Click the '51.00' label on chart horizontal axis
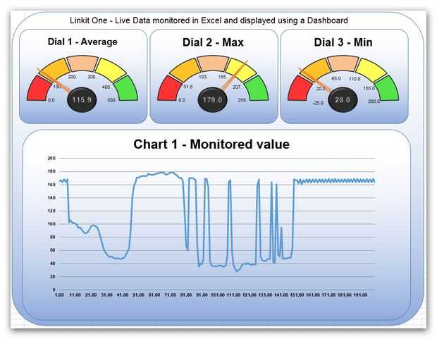The height and width of the screenshot is (339, 437). point(138,295)
